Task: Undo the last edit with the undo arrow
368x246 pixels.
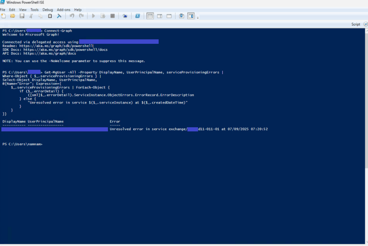Action: (72, 16)
